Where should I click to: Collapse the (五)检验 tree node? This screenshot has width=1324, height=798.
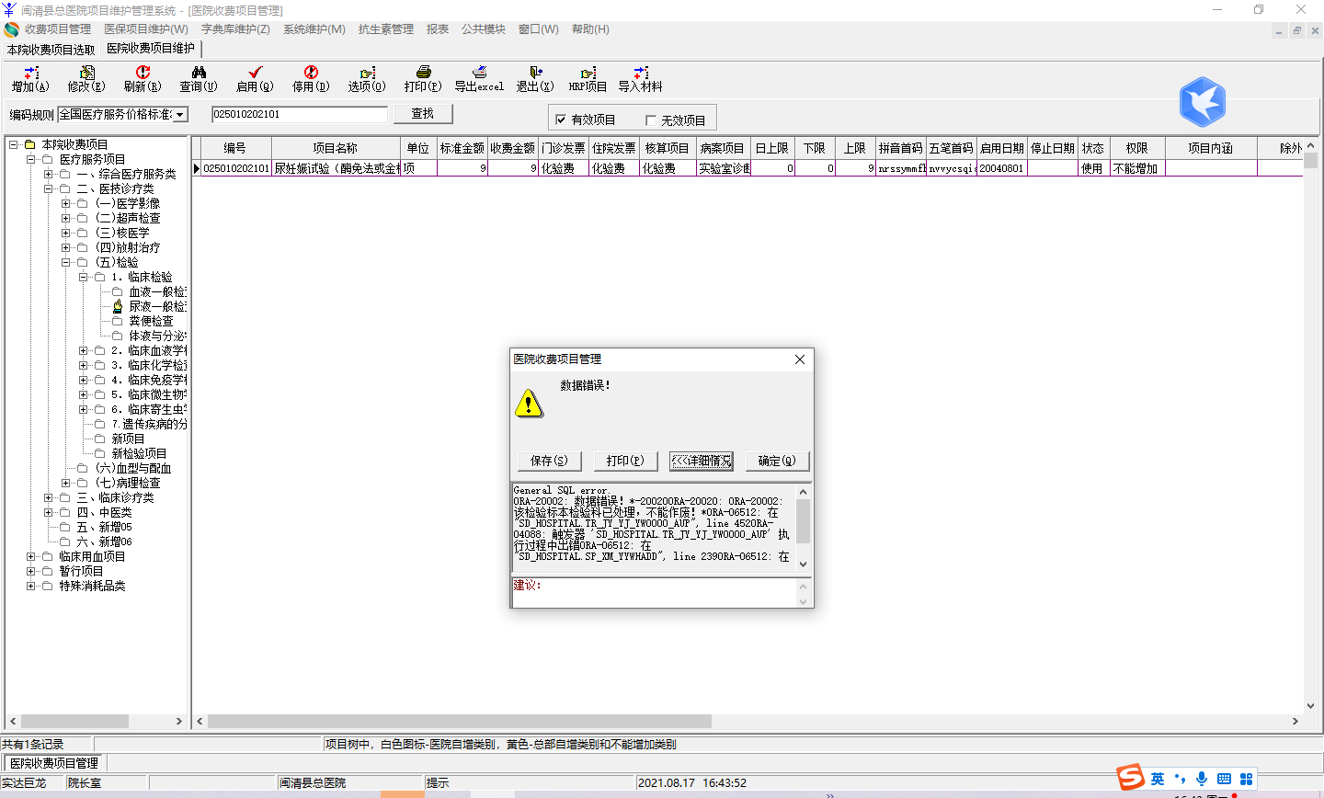[65, 262]
